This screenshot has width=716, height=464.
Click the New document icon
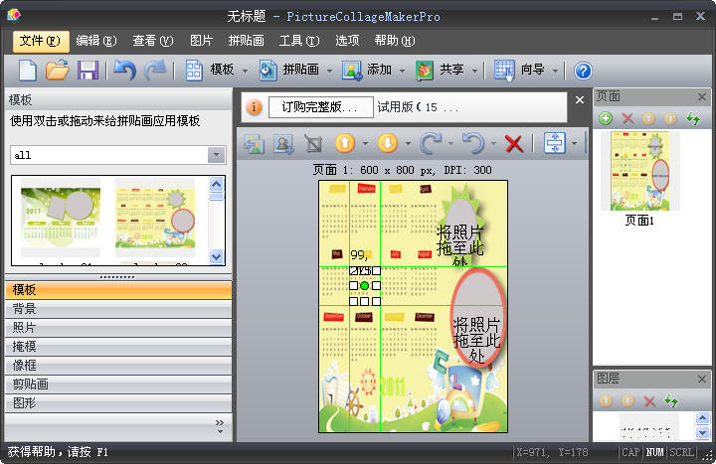click(28, 71)
